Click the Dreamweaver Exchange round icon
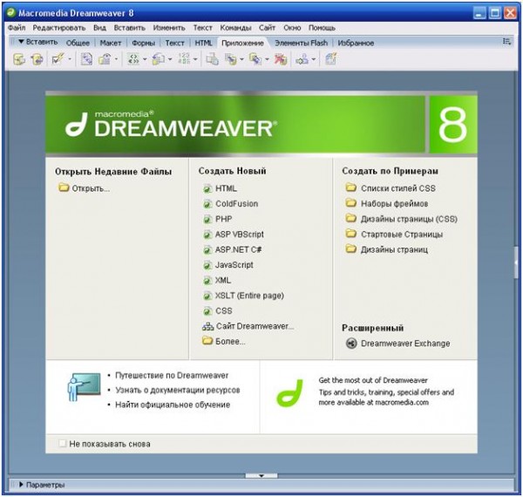This screenshot has width=523, height=497. tap(351, 344)
